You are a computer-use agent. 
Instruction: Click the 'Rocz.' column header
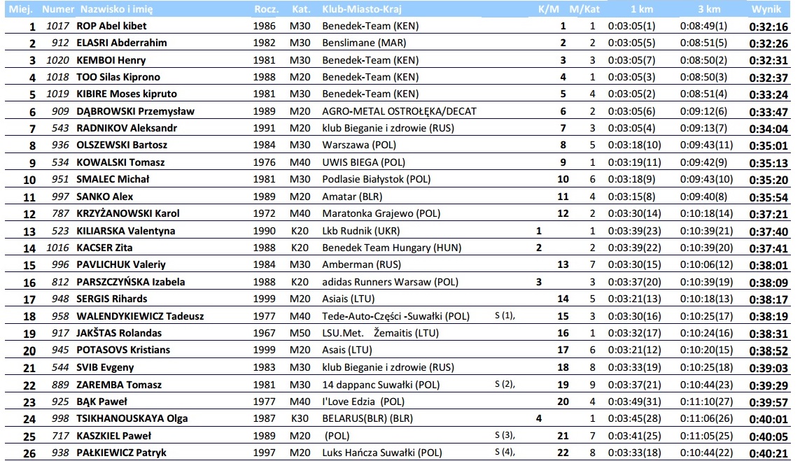click(266, 11)
